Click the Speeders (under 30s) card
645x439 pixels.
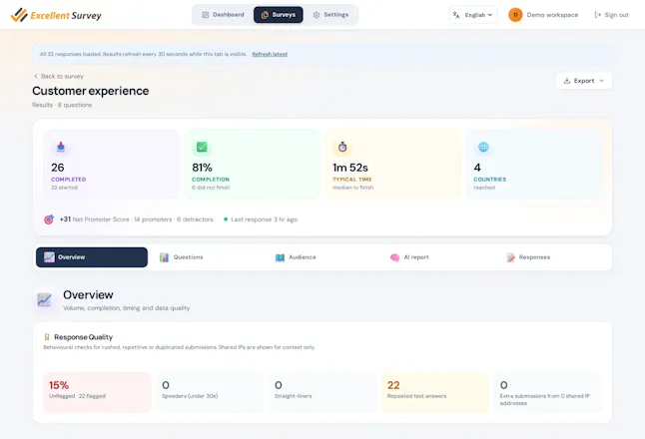click(210, 392)
